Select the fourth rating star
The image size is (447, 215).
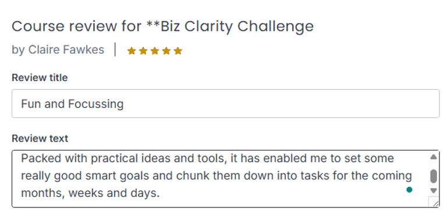pos(166,51)
